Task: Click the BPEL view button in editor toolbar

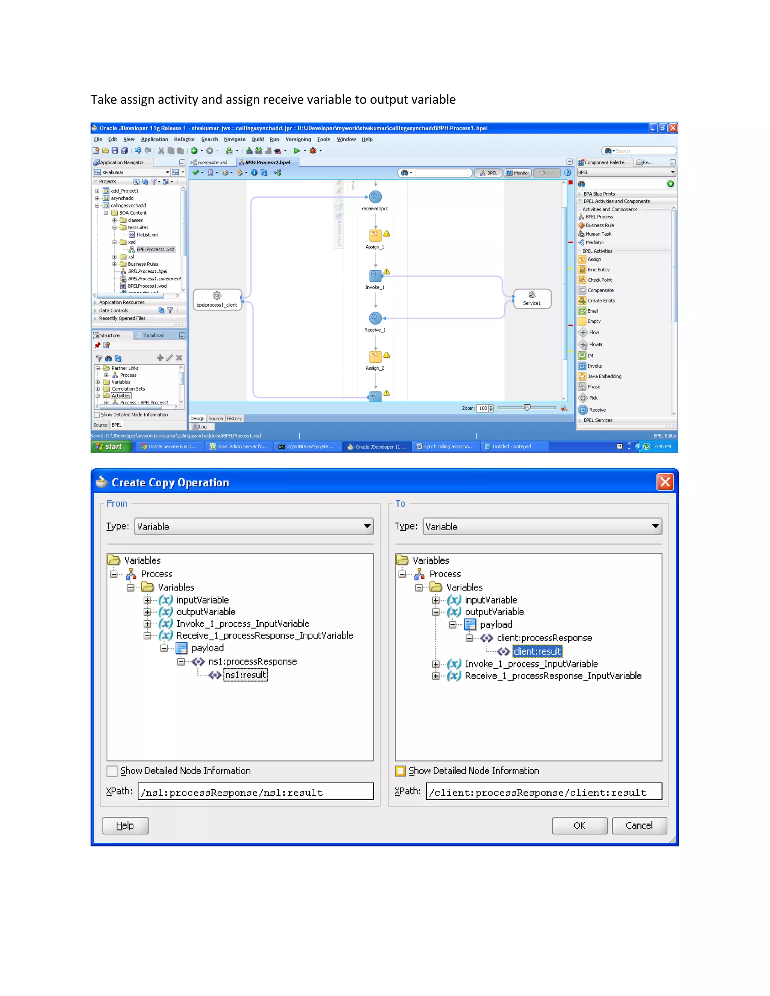Action: pyautogui.click(x=488, y=173)
